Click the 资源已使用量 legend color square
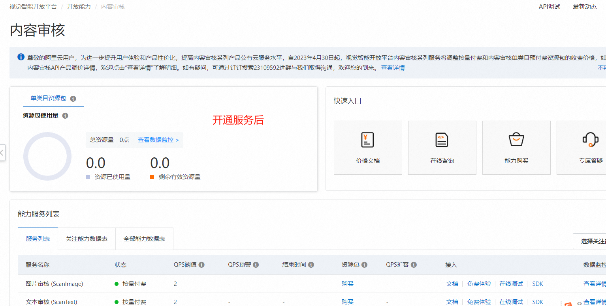 pyautogui.click(x=88, y=177)
